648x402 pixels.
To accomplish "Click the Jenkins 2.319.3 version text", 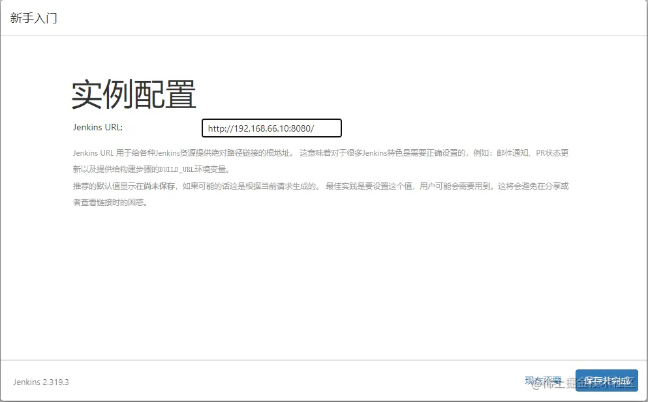I will pyautogui.click(x=41, y=382).
